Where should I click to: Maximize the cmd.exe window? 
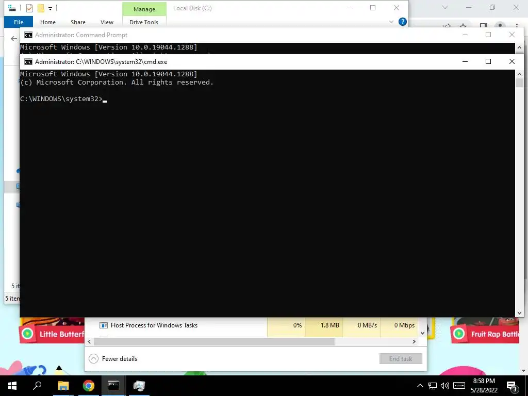(488, 61)
